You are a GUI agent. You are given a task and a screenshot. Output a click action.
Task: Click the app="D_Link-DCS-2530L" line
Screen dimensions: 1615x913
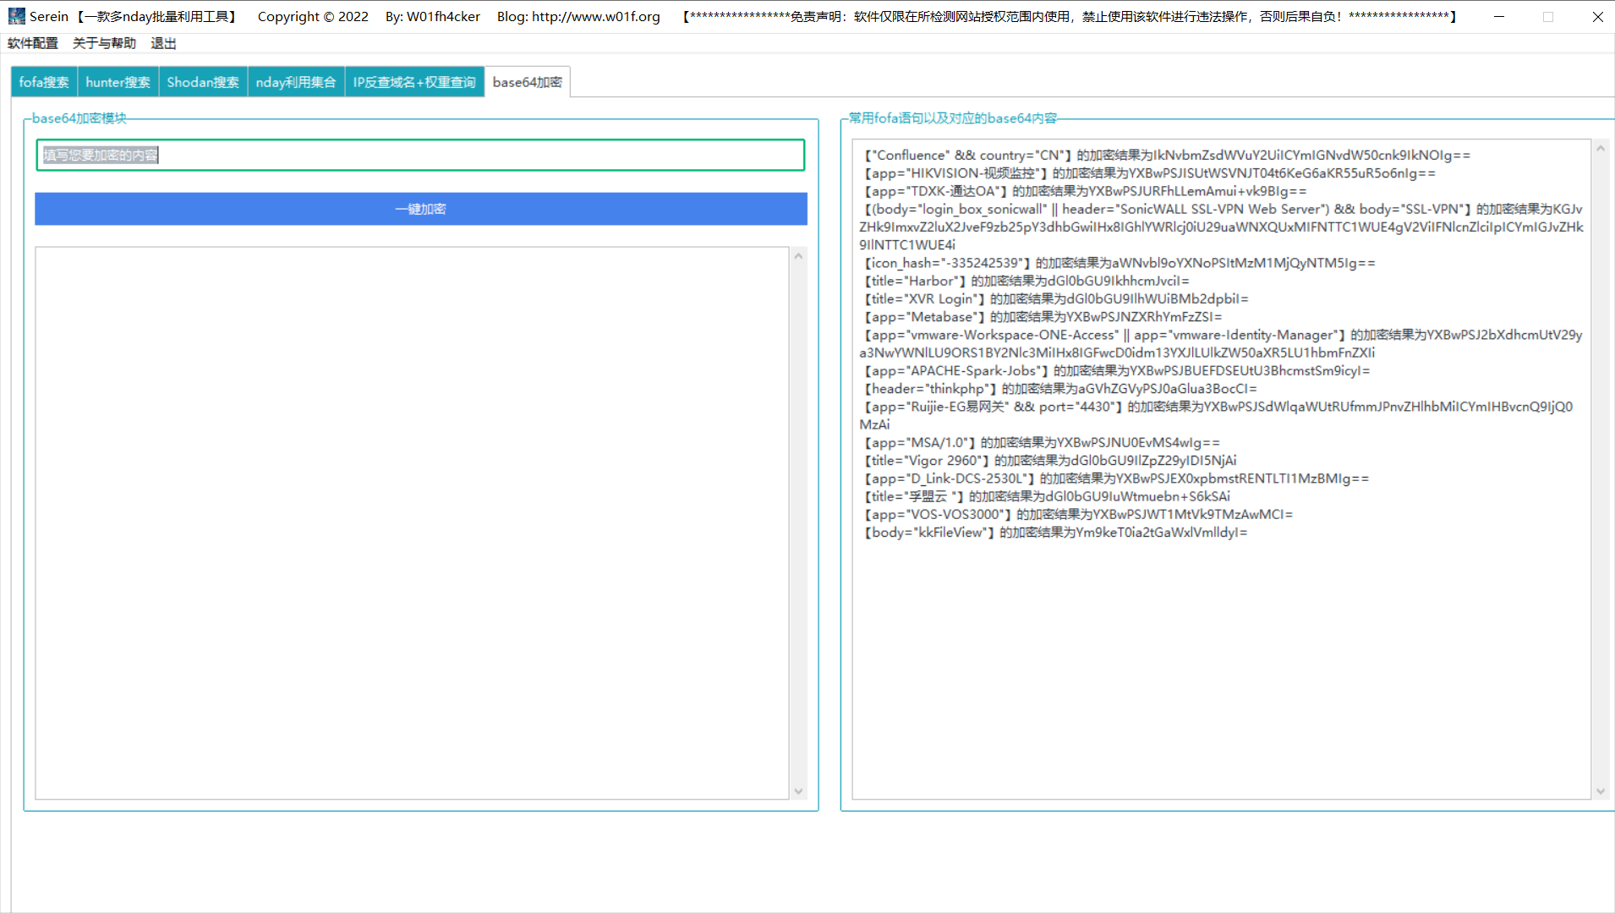click(x=1114, y=478)
